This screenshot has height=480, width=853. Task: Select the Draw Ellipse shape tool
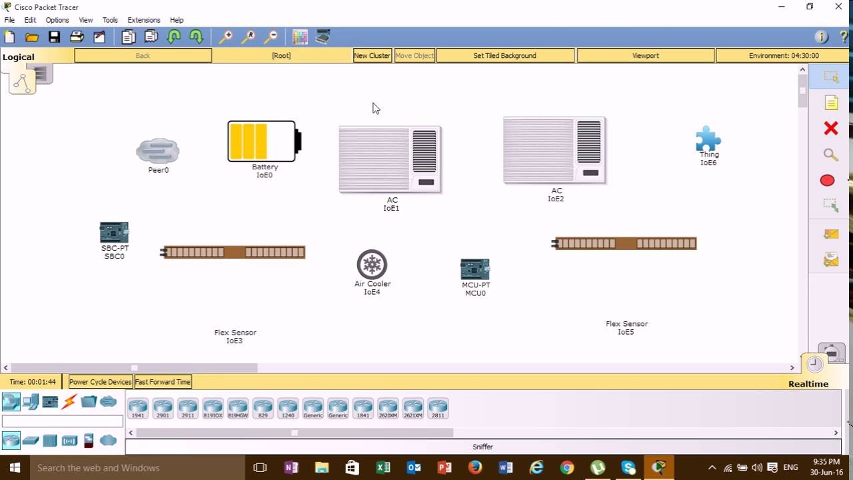coord(827,180)
